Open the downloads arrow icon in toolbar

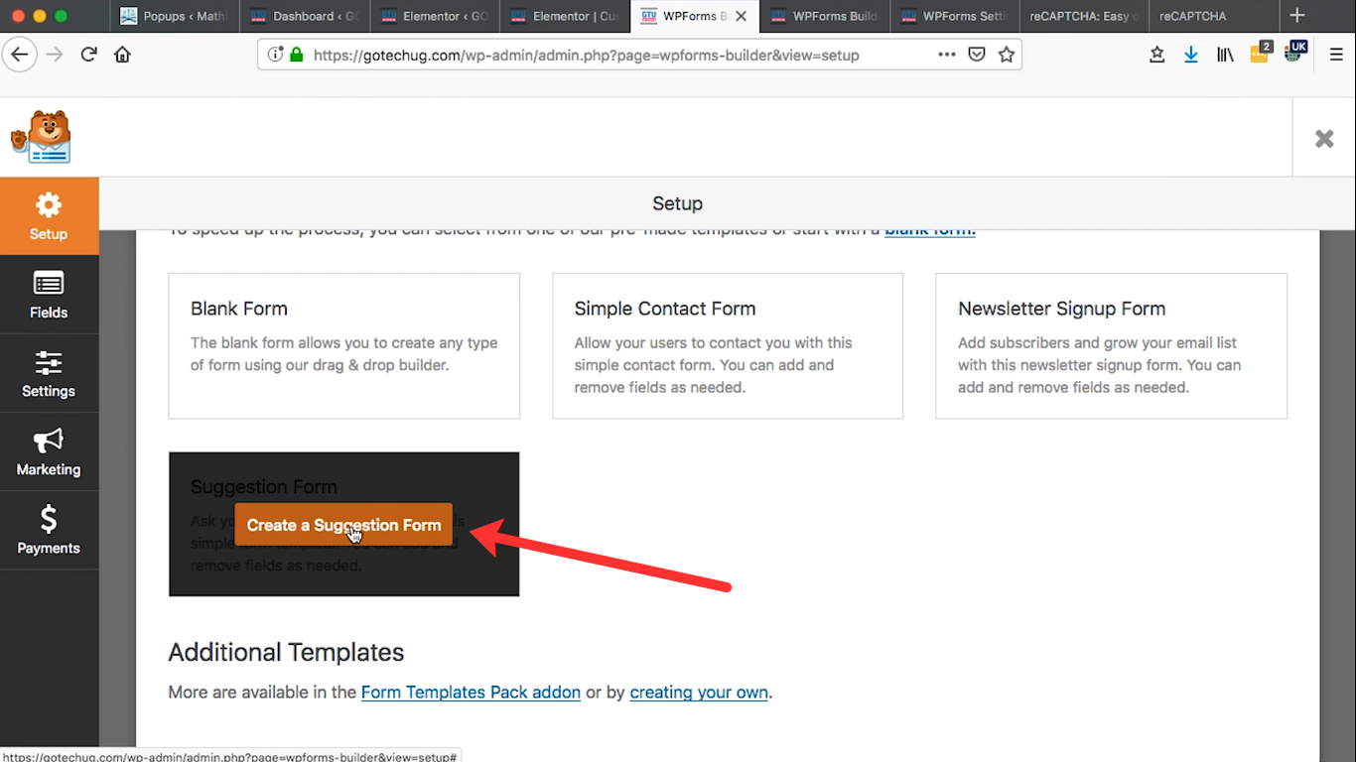(x=1191, y=55)
